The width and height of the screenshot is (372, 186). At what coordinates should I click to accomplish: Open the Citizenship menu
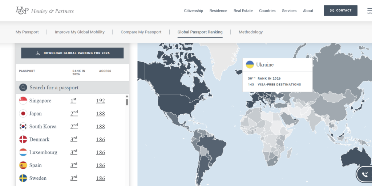(x=193, y=11)
